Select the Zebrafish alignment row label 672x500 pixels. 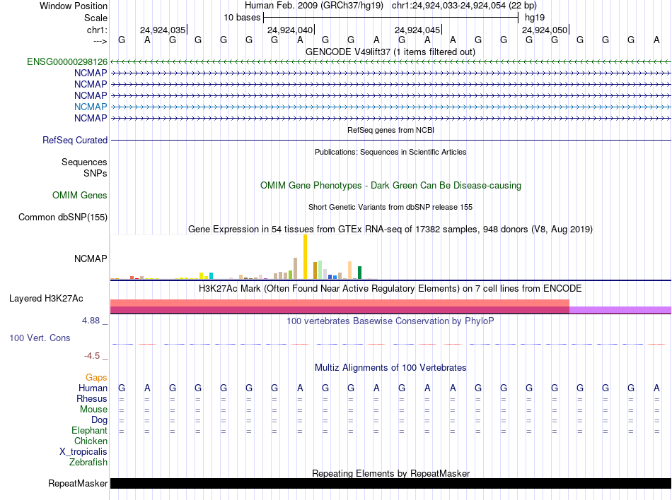pyautogui.click(x=88, y=463)
